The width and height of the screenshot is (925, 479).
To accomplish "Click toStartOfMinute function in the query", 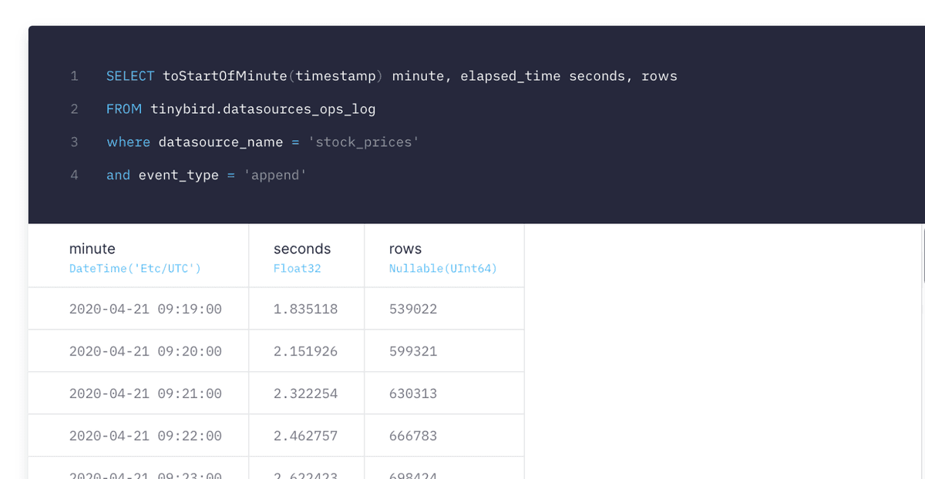I will coord(225,76).
